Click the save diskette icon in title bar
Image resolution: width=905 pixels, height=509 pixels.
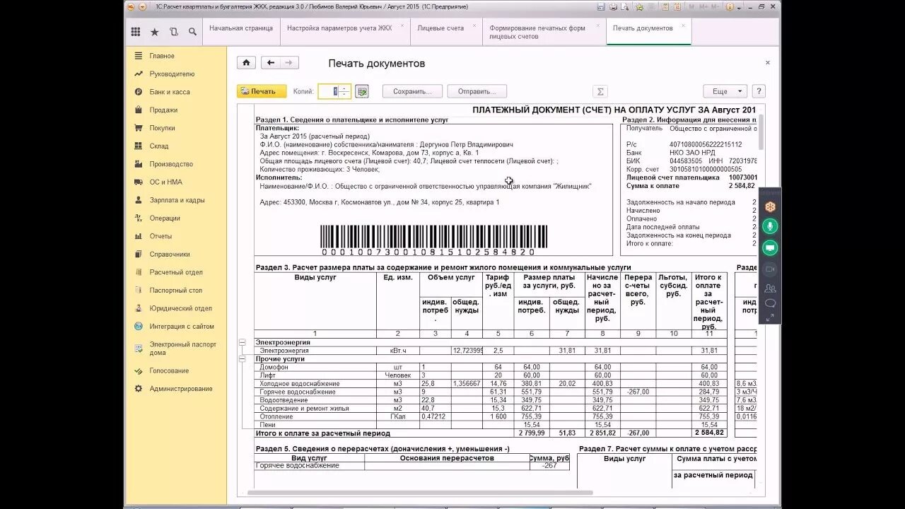tap(601, 6)
